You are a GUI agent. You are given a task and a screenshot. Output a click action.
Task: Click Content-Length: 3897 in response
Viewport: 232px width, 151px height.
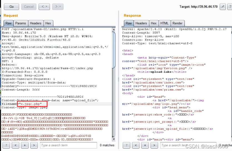point(141,33)
